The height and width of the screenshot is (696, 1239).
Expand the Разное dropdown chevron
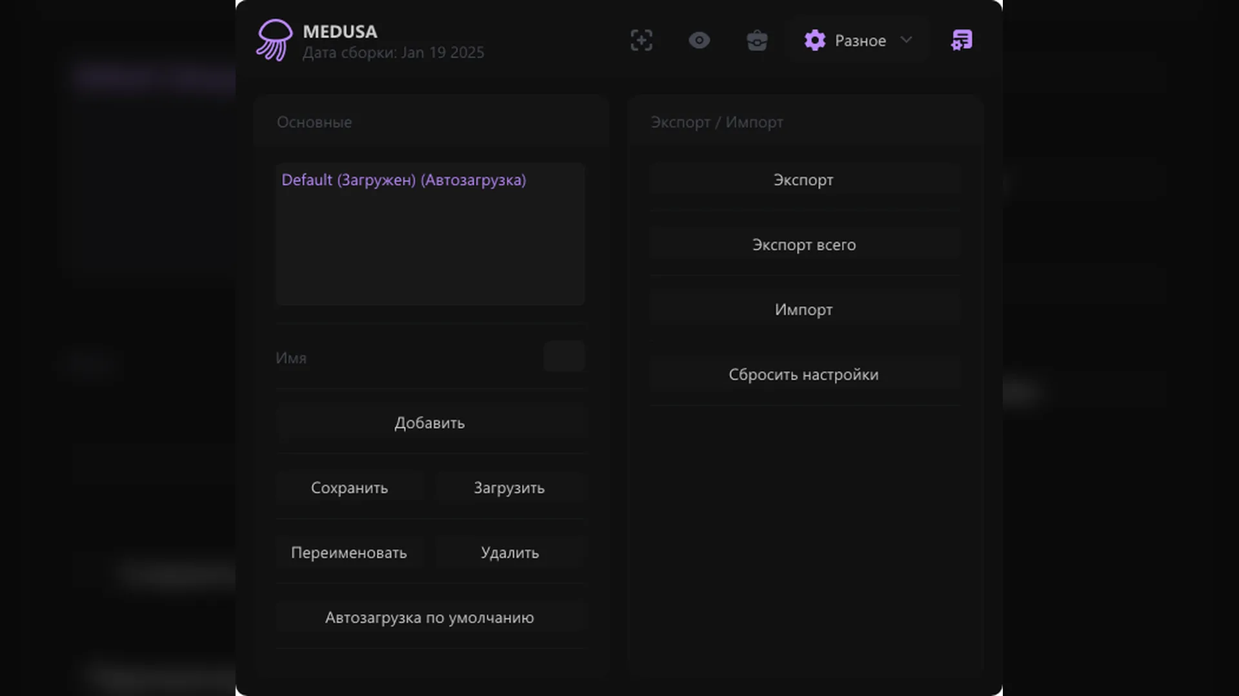point(906,40)
